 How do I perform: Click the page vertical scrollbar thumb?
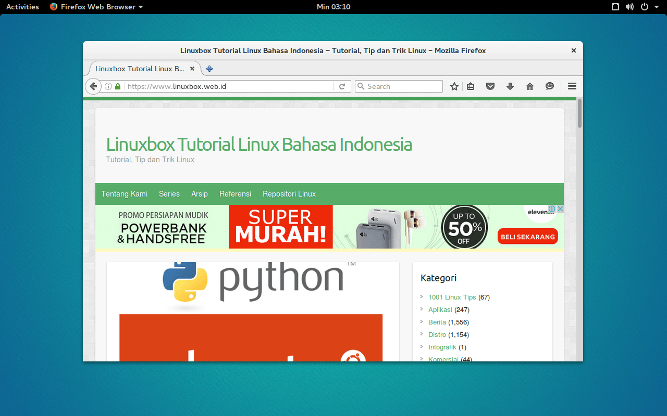click(x=579, y=113)
